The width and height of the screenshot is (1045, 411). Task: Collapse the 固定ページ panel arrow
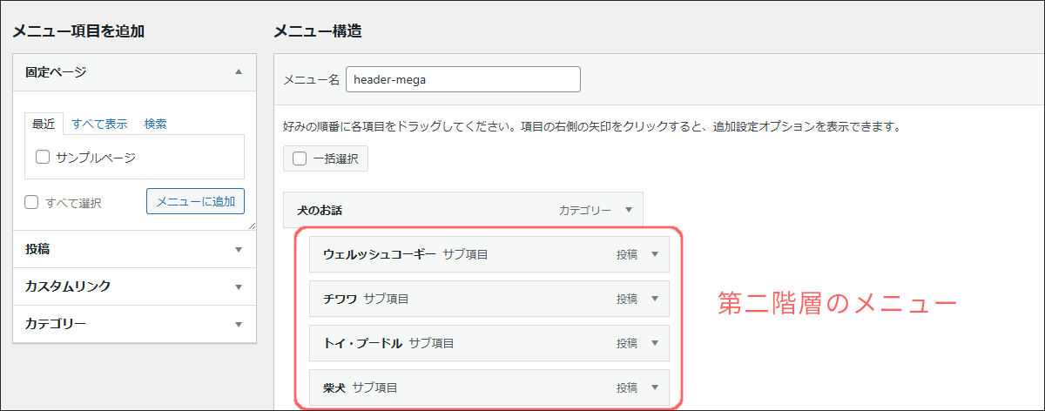pos(239,72)
